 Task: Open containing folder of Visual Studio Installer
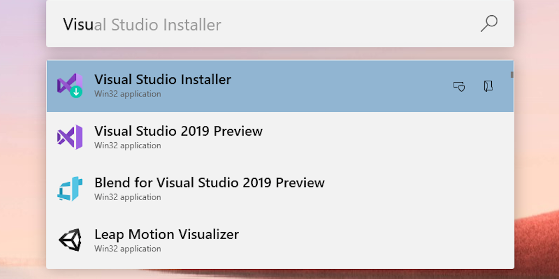488,86
